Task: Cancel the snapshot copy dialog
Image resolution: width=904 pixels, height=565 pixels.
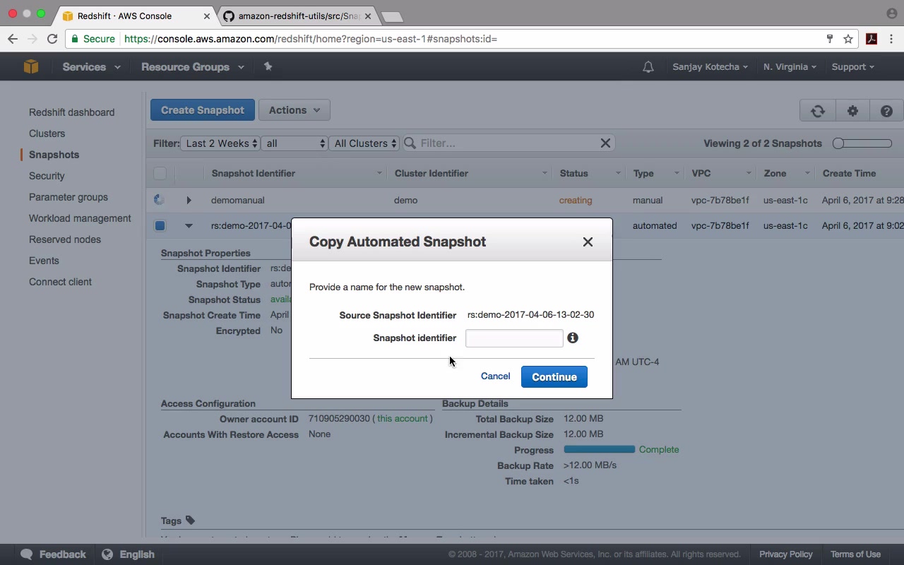Action: (x=495, y=376)
